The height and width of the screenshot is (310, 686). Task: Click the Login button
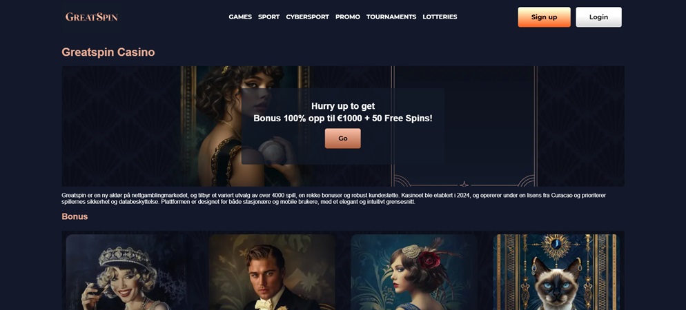pyautogui.click(x=598, y=17)
